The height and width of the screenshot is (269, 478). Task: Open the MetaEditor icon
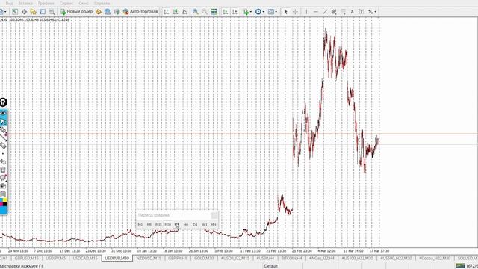point(99,12)
